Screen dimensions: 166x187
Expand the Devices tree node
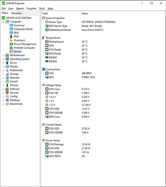3,85
